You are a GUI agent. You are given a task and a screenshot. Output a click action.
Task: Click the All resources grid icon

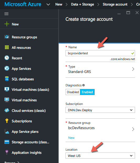point(7,47)
